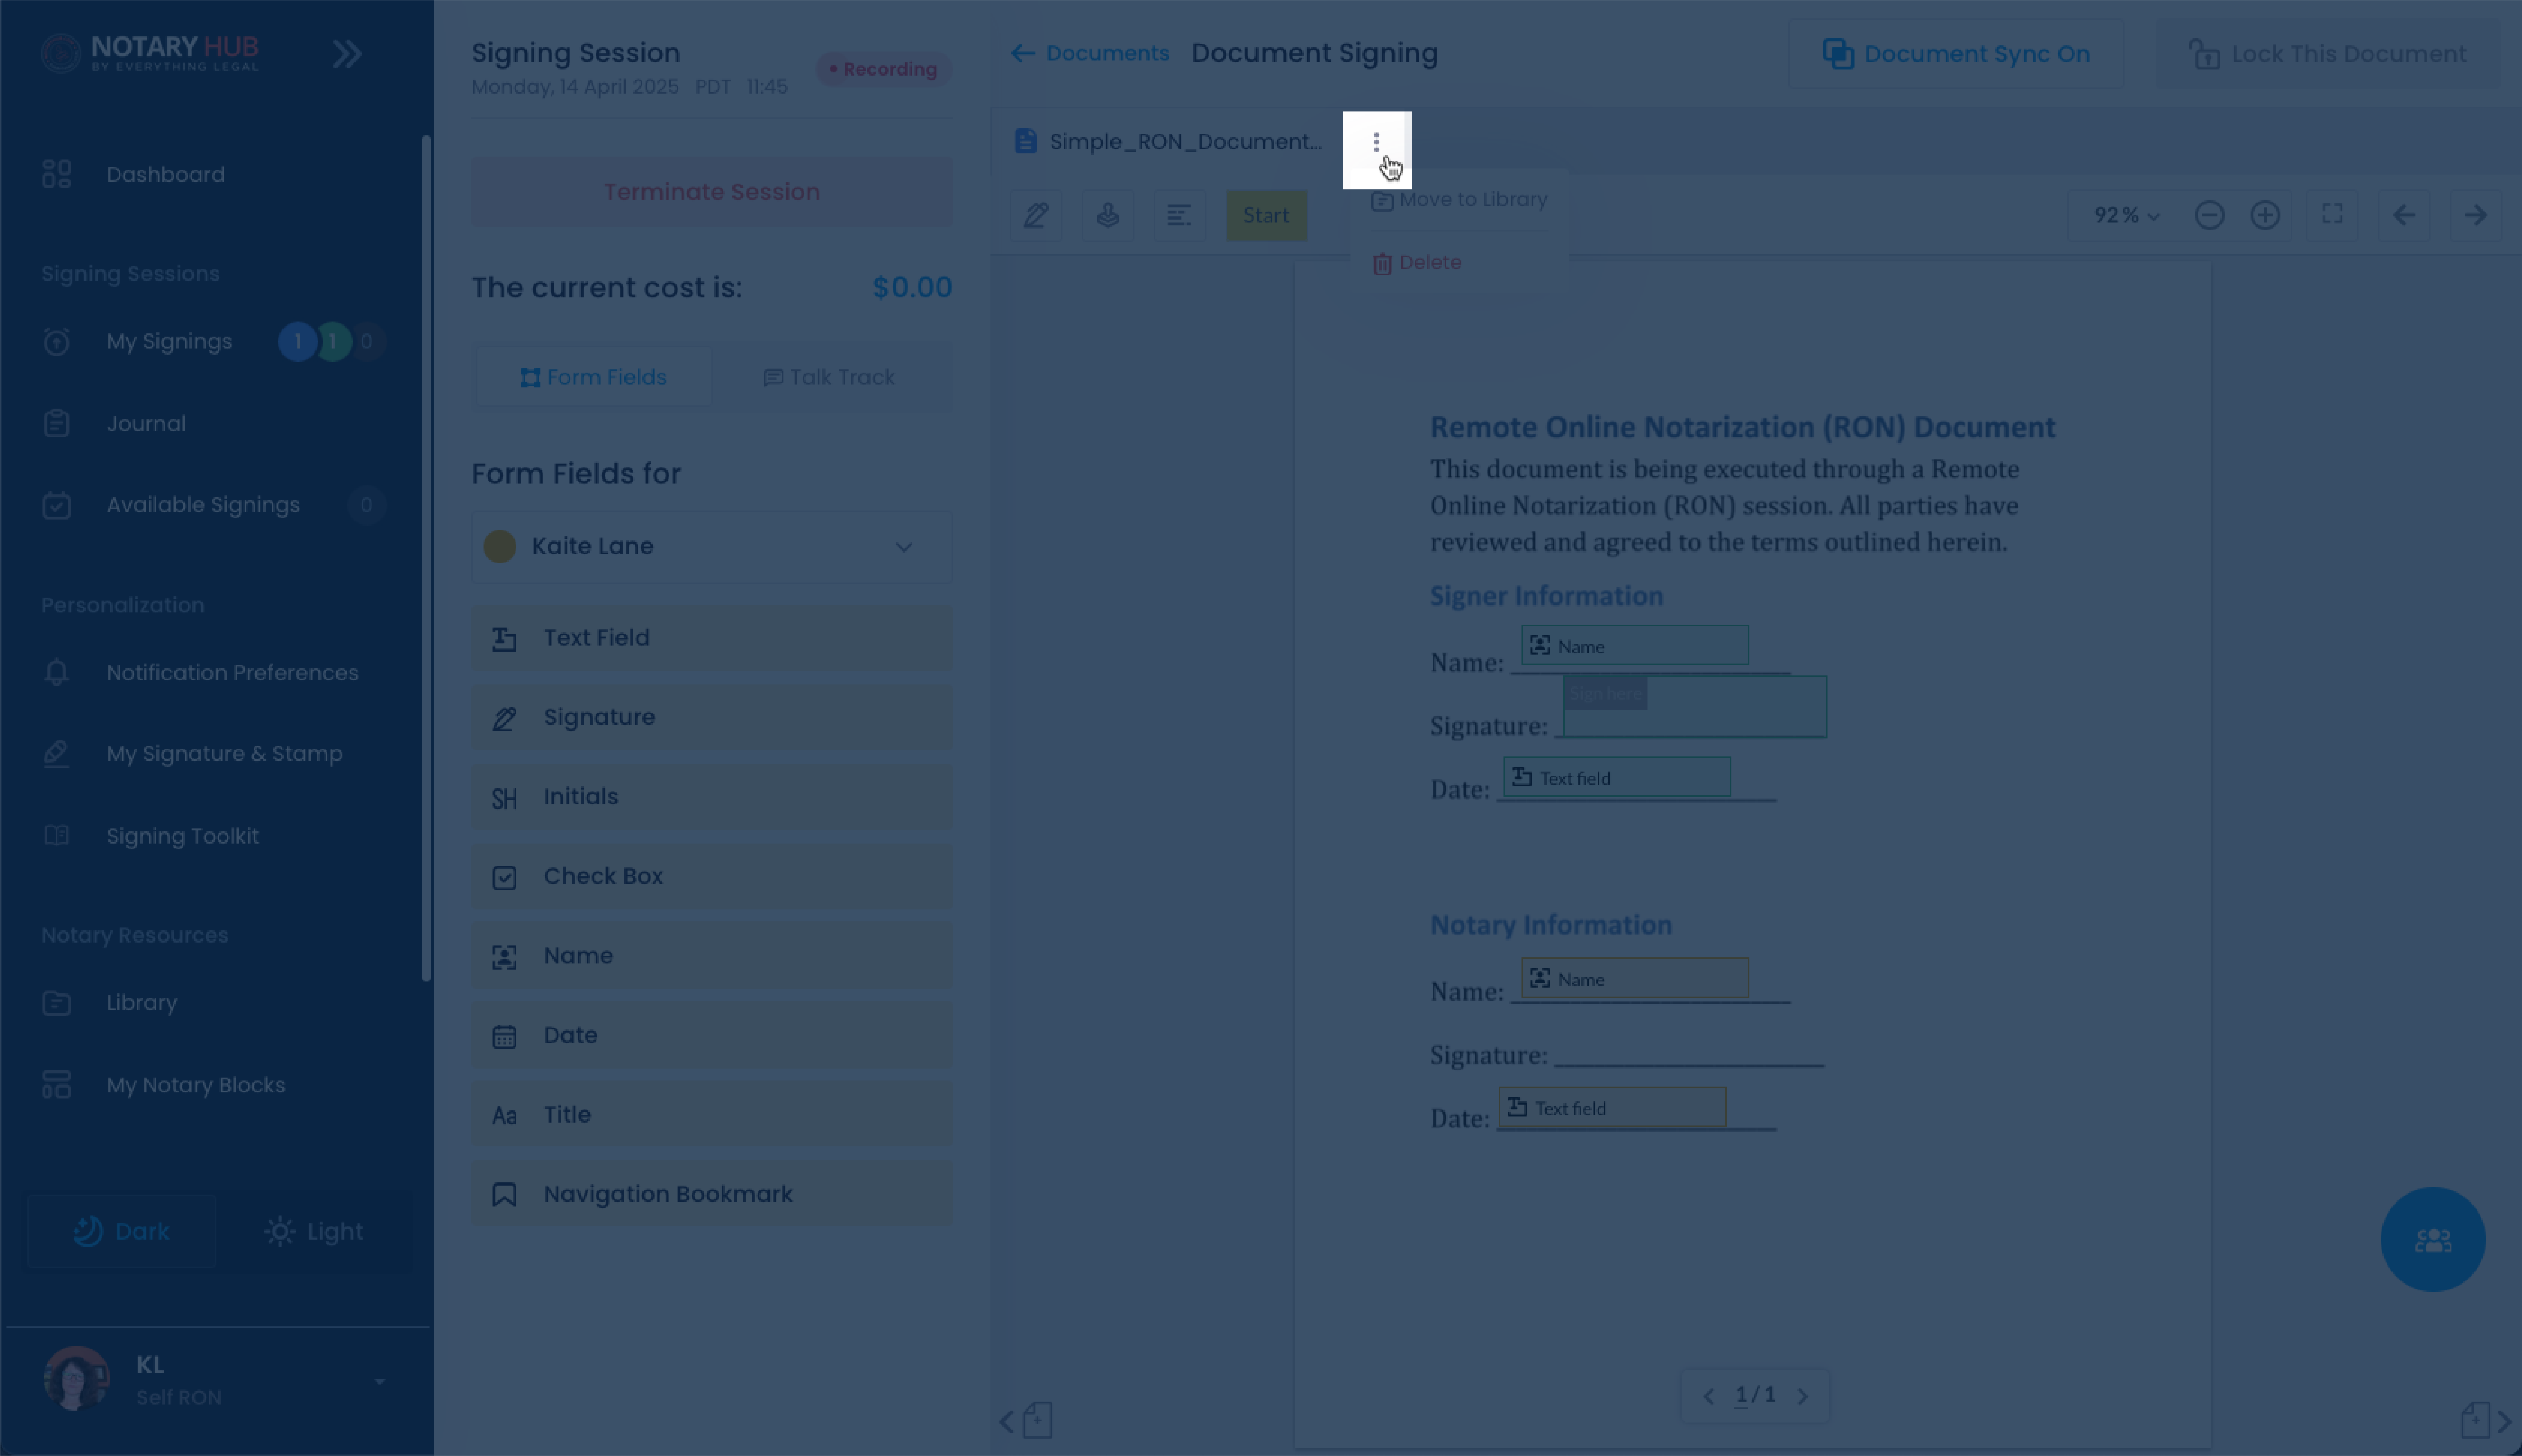
Task: Click the Dashboard grid icon
Action: tap(57, 174)
